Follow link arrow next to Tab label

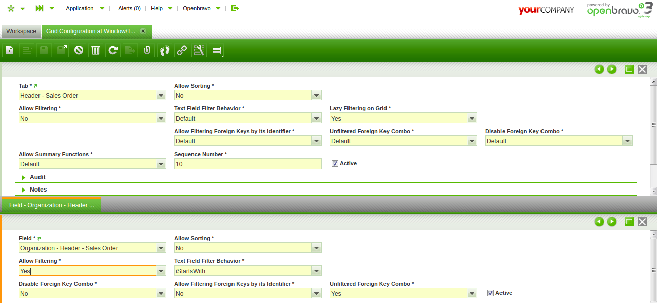click(x=35, y=86)
